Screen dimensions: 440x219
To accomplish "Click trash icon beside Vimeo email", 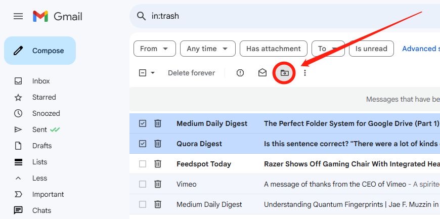I will pos(158,184).
